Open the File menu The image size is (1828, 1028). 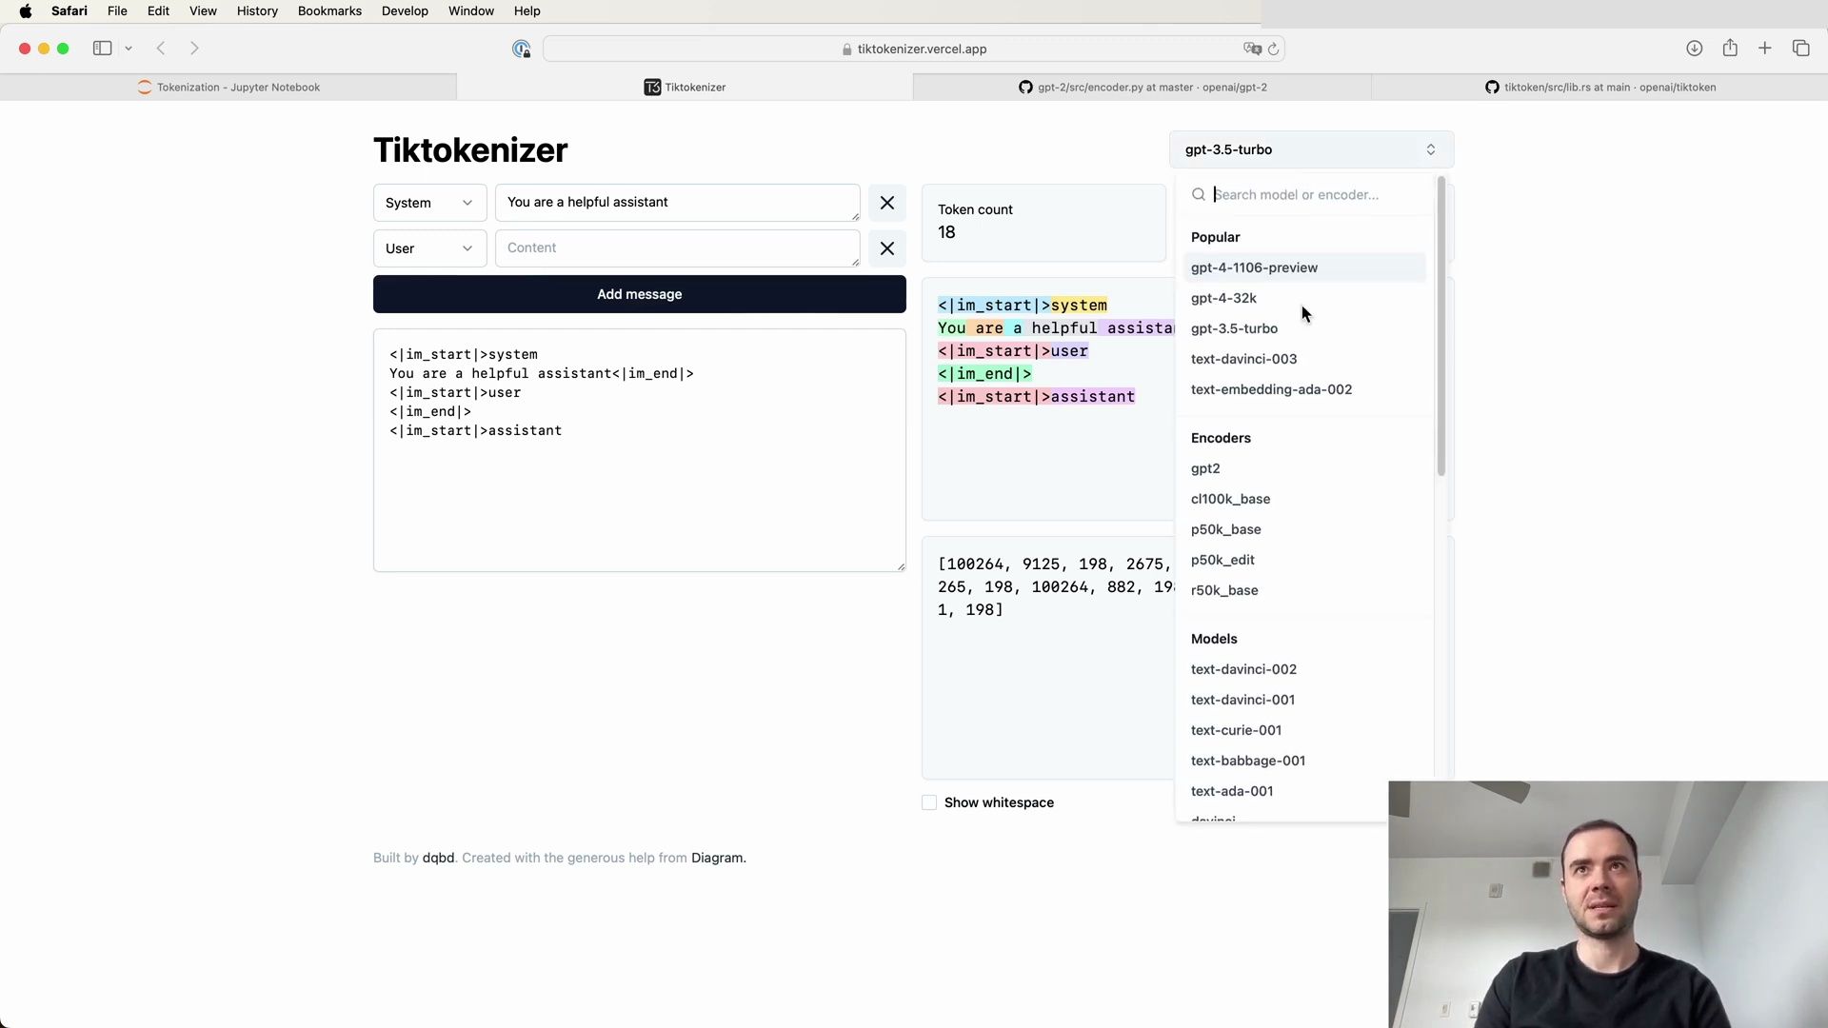pyautogui.click(x=117, y=11)
